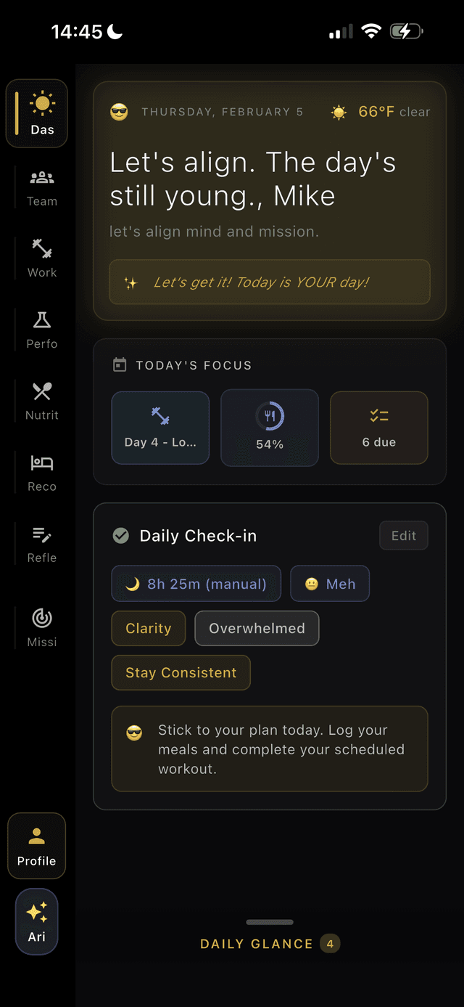Toggle the Stay Consistent intention pill
This screenshot has height=1007, width=464.
tap(181, 672)
